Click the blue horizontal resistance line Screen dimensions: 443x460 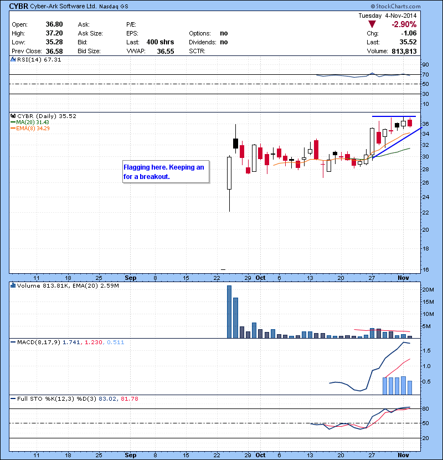tap(394, 116)
